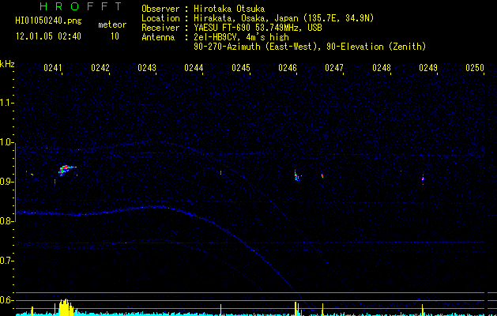
Task: Click the small echo between 0244 and 0245
Action: 221,173
